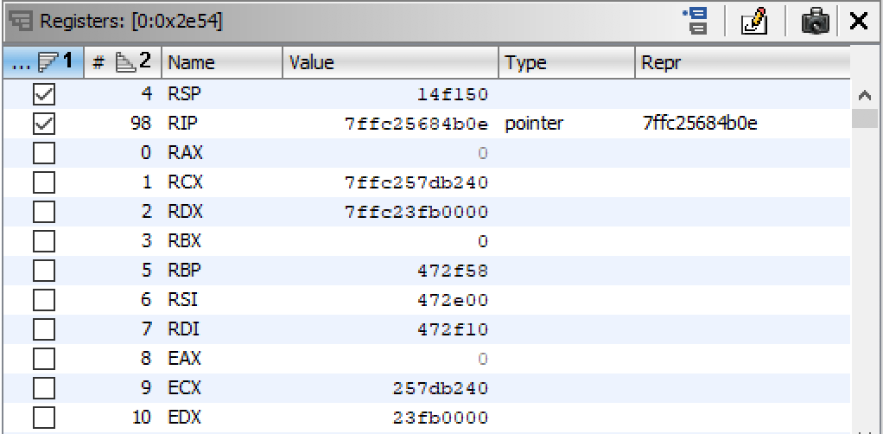Uncheck the RSP register checkbox
Viewport: 883px width, 434px height.
pos(44,94)
